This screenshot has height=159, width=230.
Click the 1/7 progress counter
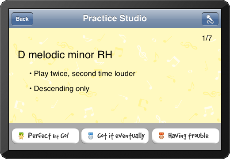click(x=207, y=38)
